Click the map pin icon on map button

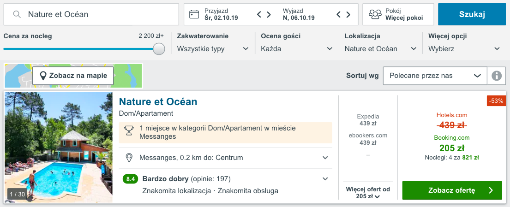42,76
